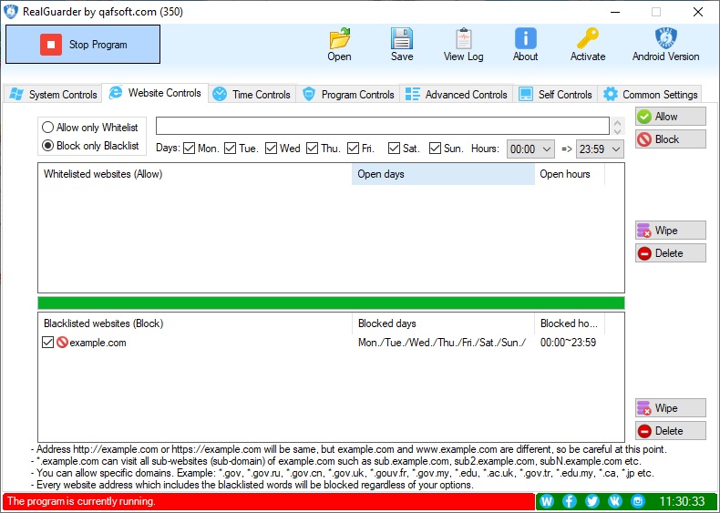The width and height of the screenshot is (720, 513).
Task: Uncheck the Mon. day checkbox
Action: coord(190,149)
